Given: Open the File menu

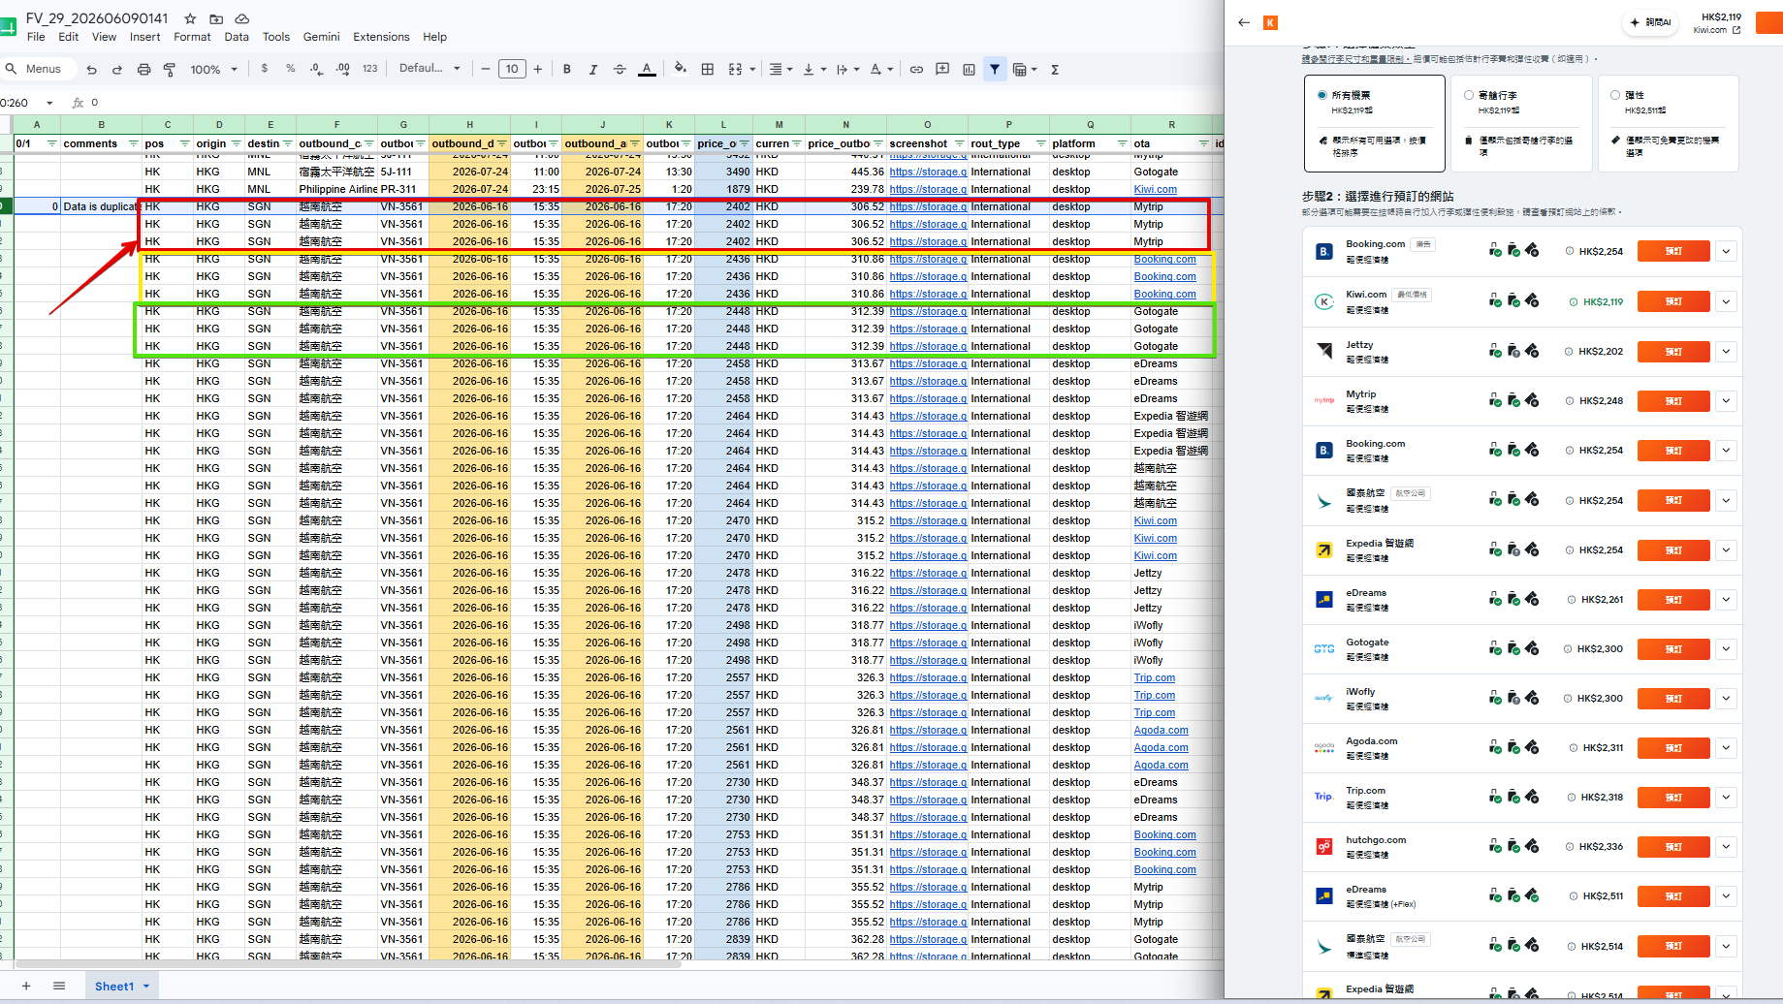Looking at the screenshot, I should coord(36,37).
